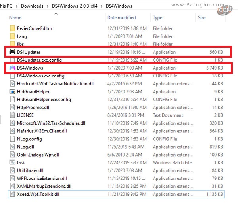The width and height of the screenshot is (238, 204).
Task: Select the Xceed.Wpf.Toolkit.dll file name
Action: pos(38,194)
